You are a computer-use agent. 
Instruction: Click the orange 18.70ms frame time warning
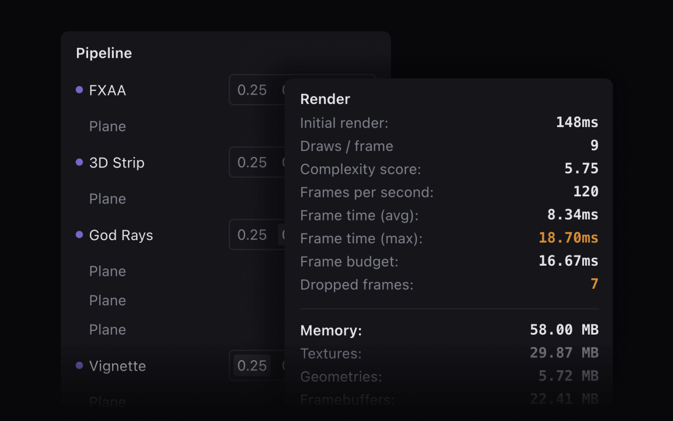568,239
